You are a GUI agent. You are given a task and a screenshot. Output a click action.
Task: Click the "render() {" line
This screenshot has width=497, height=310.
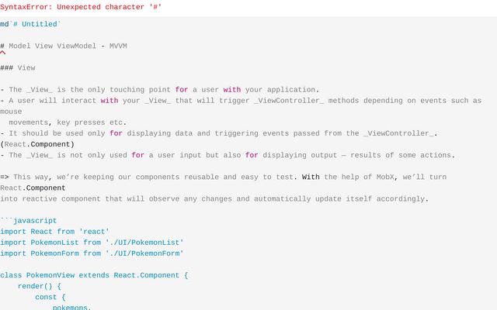click(40, 286)
